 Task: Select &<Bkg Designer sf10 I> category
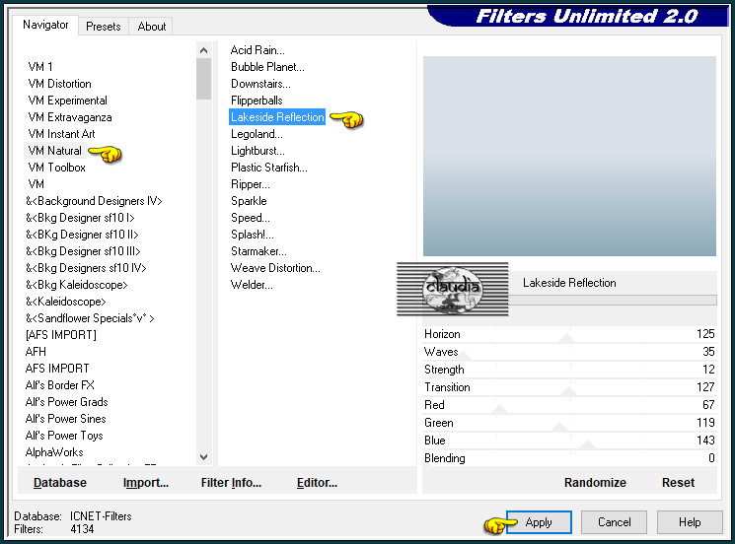click(80, 218)
